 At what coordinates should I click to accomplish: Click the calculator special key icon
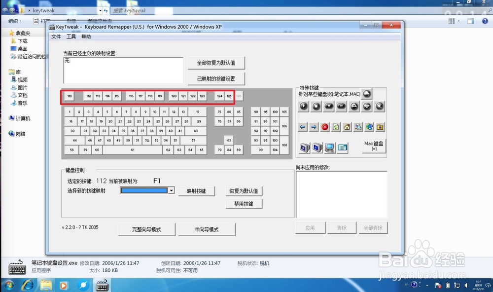pos(343,147)
